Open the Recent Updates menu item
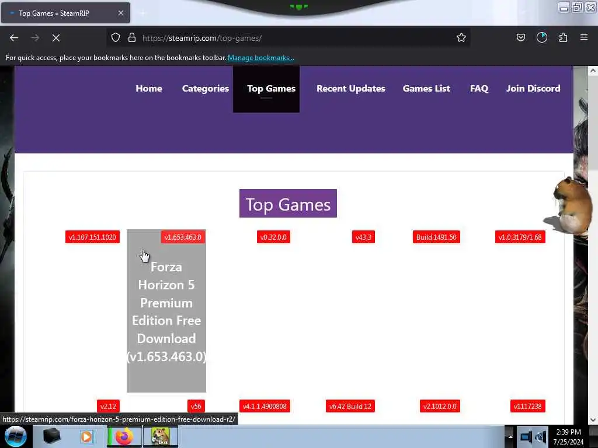This screenshot has height=448, width=598. pyautogui.click(x=351, y=89)
